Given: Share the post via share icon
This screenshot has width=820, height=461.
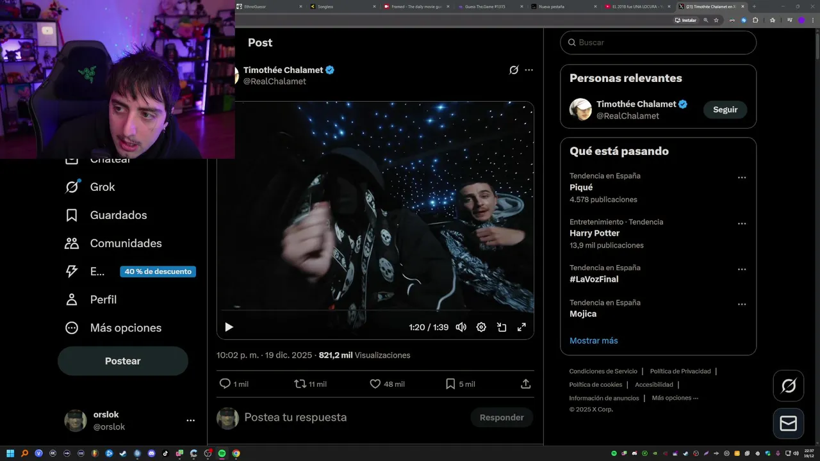Looking at the screenshot, I should [x=526, y=384].
